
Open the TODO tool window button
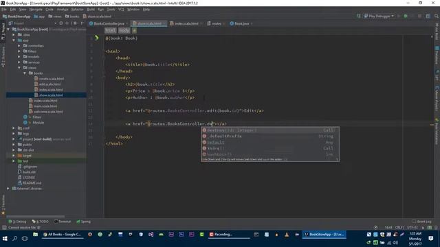[x=40, y=222]
